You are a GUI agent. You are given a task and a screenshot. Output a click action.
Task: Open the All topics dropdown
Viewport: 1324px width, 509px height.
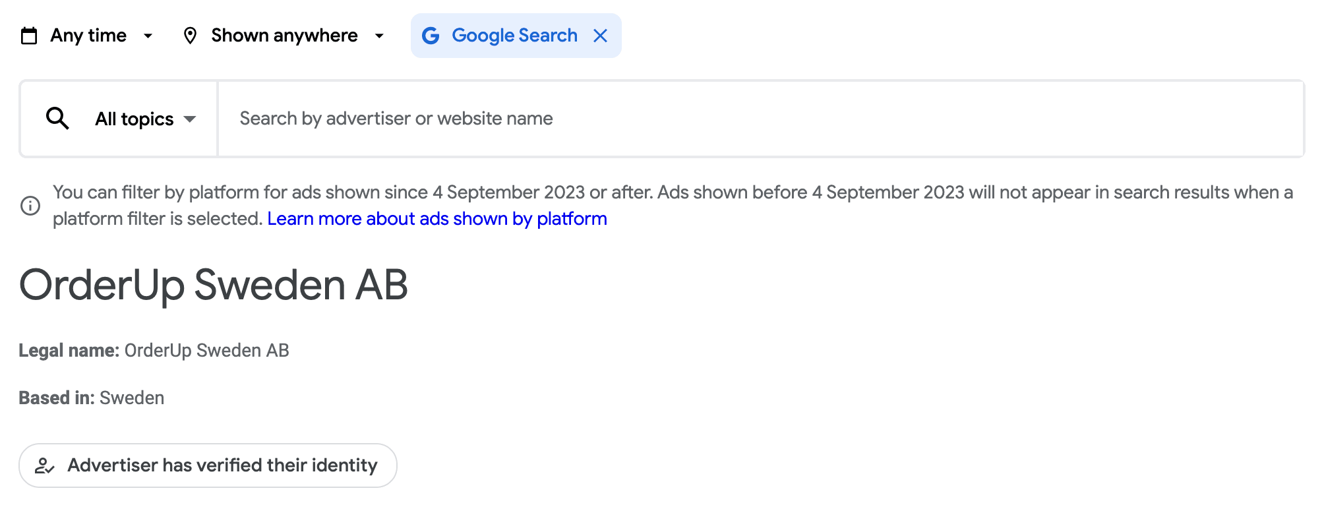click(135, 119)
